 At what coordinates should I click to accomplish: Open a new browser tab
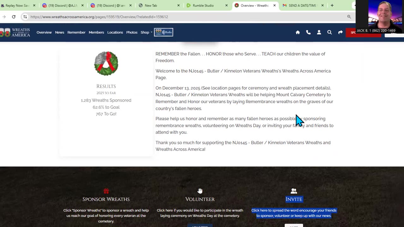(332, 5)
